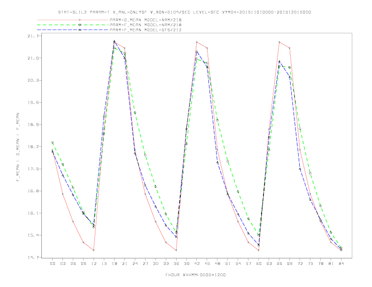The height and width of the screenshot is (287, 372).
Task: Click x-axis tick label 78
Action: [321, 264]
